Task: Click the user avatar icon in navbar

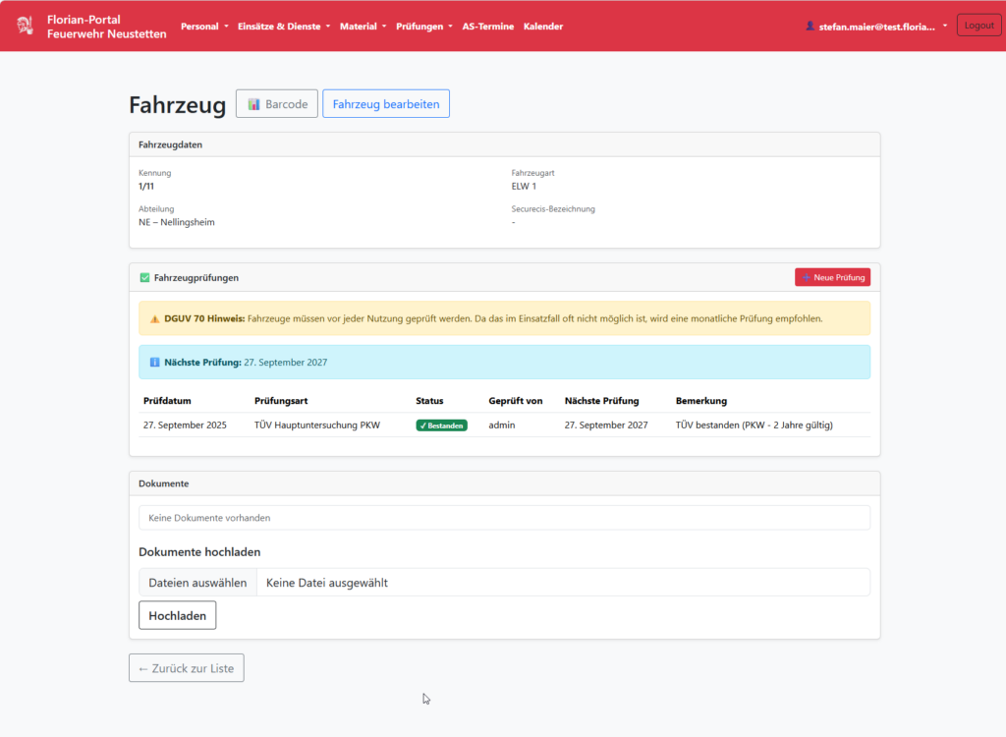Action: coord(810,27)
